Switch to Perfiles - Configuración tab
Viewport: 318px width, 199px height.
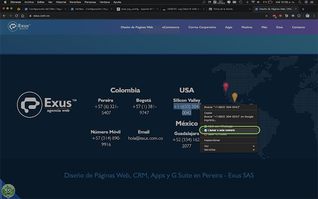tap(91, 9)
